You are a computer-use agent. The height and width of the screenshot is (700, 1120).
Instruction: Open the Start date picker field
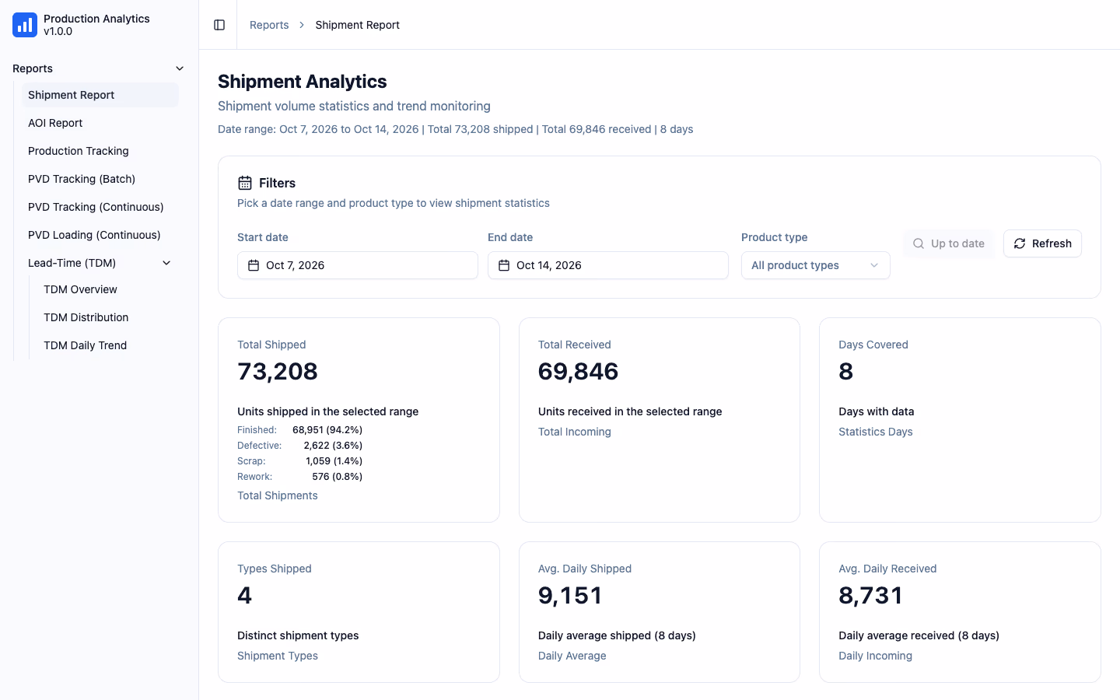click(357, 265)
